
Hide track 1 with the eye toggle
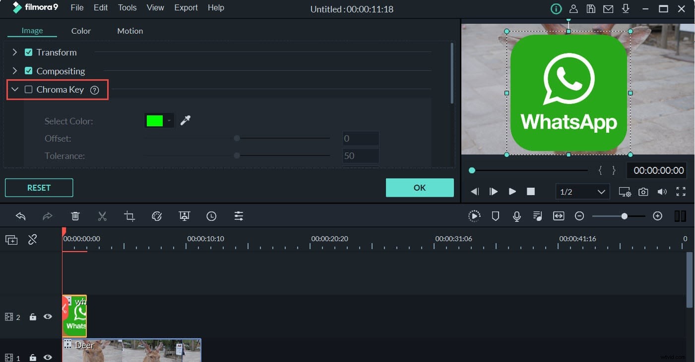click(x=48, y=358)
